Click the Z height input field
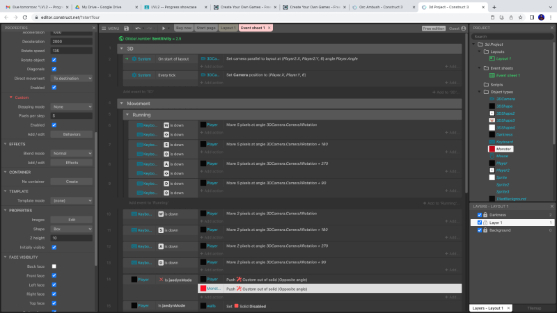The image size is (557, 313). (x=72, y=238)
